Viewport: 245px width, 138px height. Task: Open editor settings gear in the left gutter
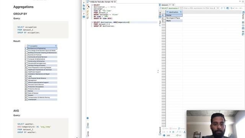pyautogui.click(x=88, y=118)
